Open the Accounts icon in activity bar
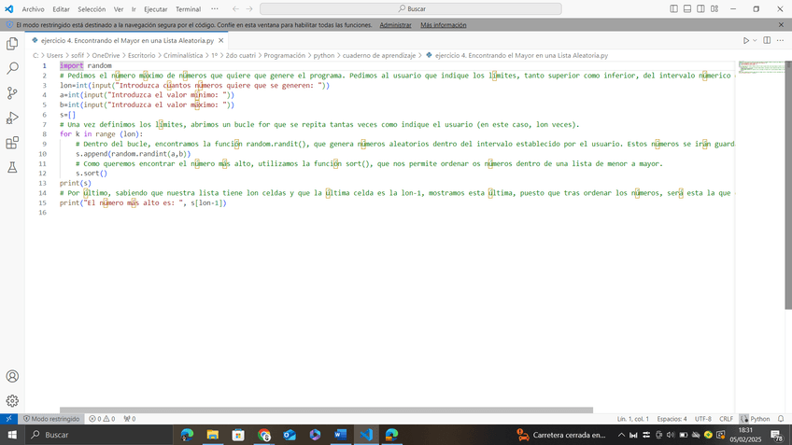 (x=12, y=376)
